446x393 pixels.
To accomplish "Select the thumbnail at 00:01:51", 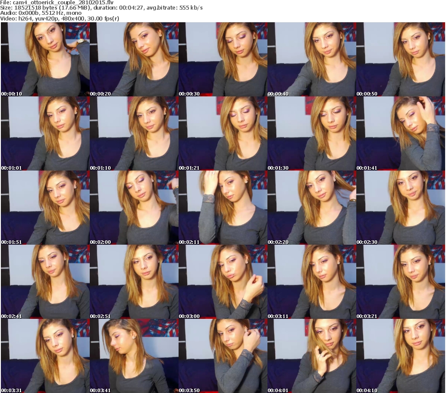I will click(x=45, y=208).
